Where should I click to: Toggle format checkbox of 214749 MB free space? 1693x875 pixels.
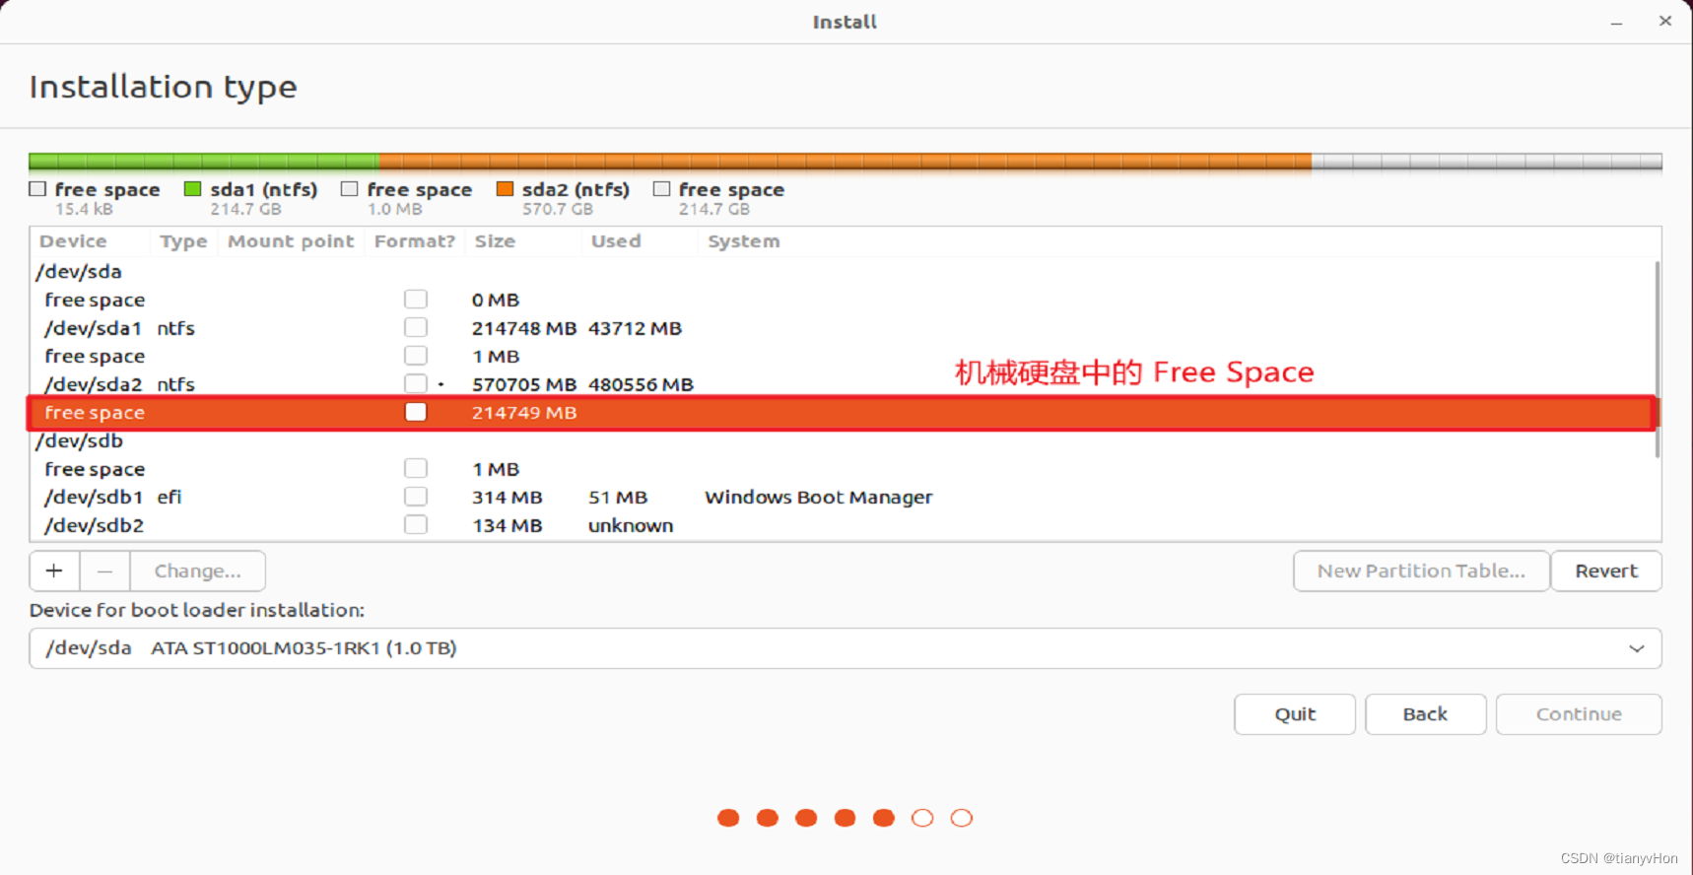click(416, 412)
